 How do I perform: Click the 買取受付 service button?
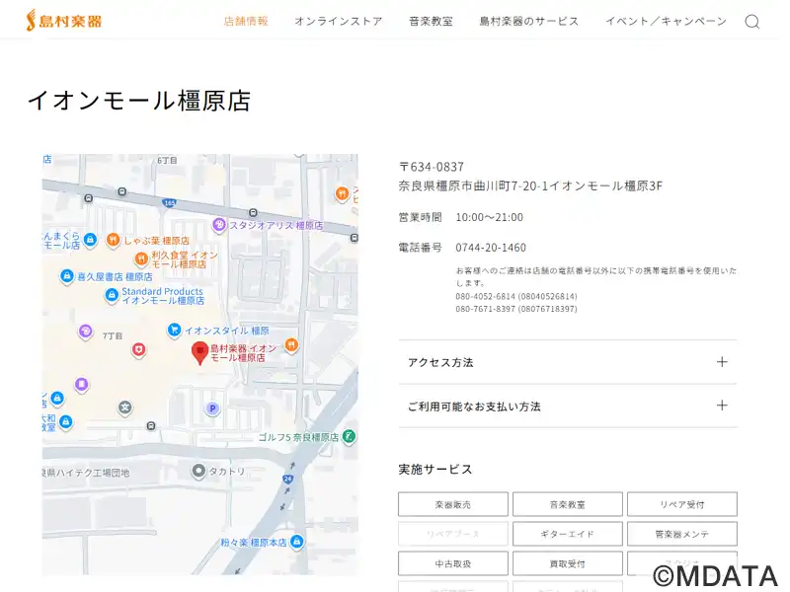point(568,563)
